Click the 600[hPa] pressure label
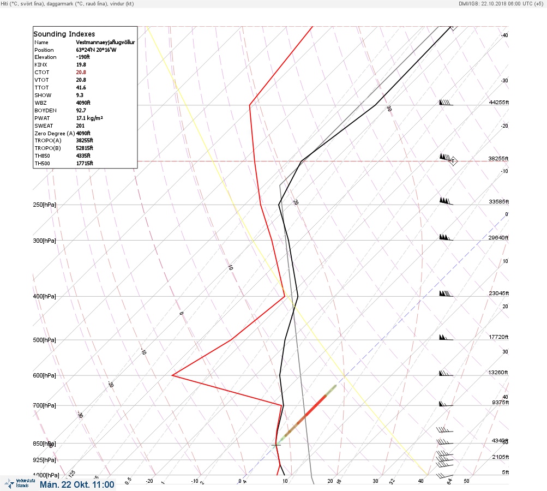Viewport: 547px width, 491px height. [44, 376]
